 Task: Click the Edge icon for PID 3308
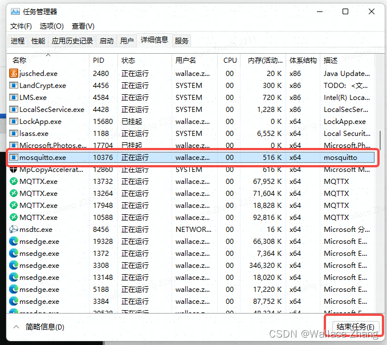pos(14,265)
